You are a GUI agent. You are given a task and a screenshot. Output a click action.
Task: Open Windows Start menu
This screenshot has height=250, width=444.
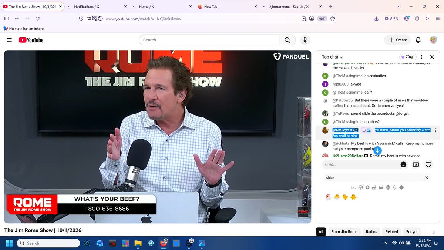pos(9,243)
